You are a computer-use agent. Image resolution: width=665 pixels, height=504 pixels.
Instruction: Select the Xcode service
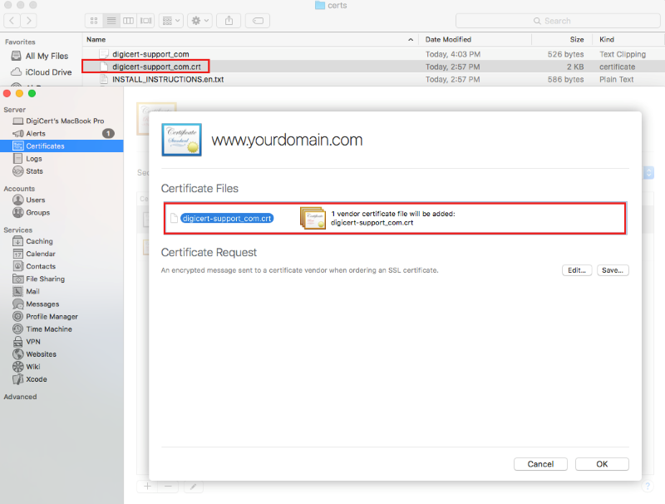coord(36,379)
